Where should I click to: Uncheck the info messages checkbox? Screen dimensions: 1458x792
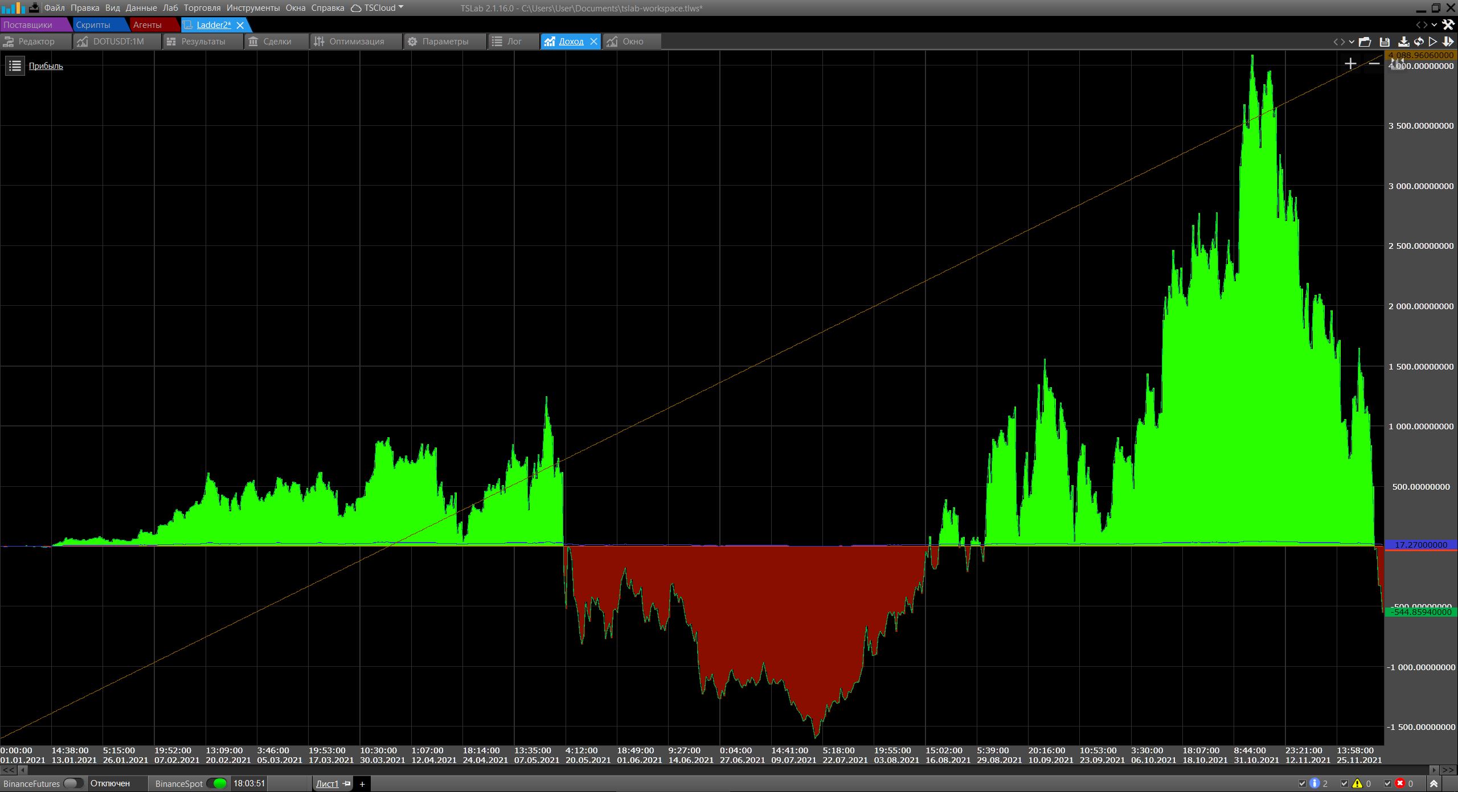tap(1302, 784)
